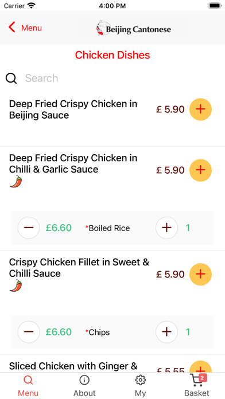Open Deep Fried Crispy Chicken in Beijing Sauce

point(73,109)
